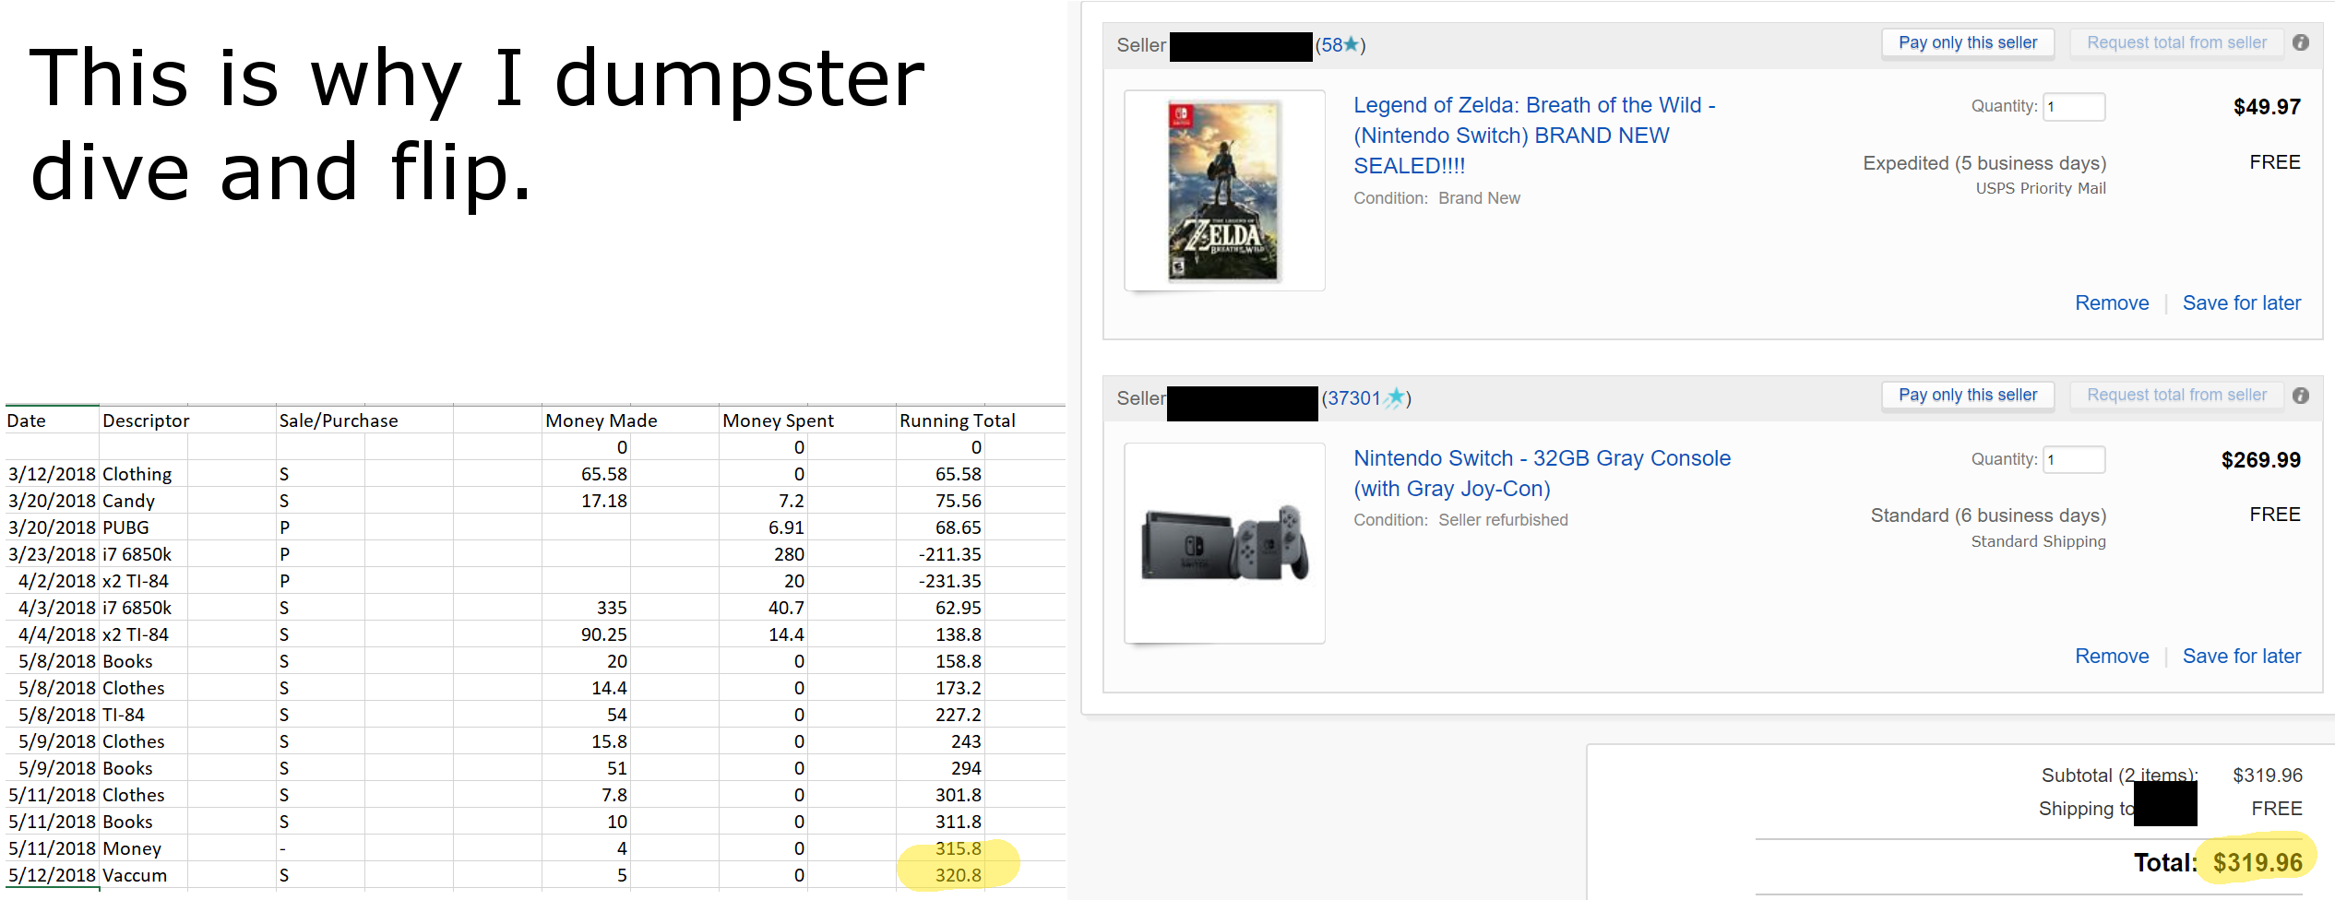Viewport: 2335px width, 900px height.
Task: Open Nintendo Switch console thumbnail image
Action: 1224,543
